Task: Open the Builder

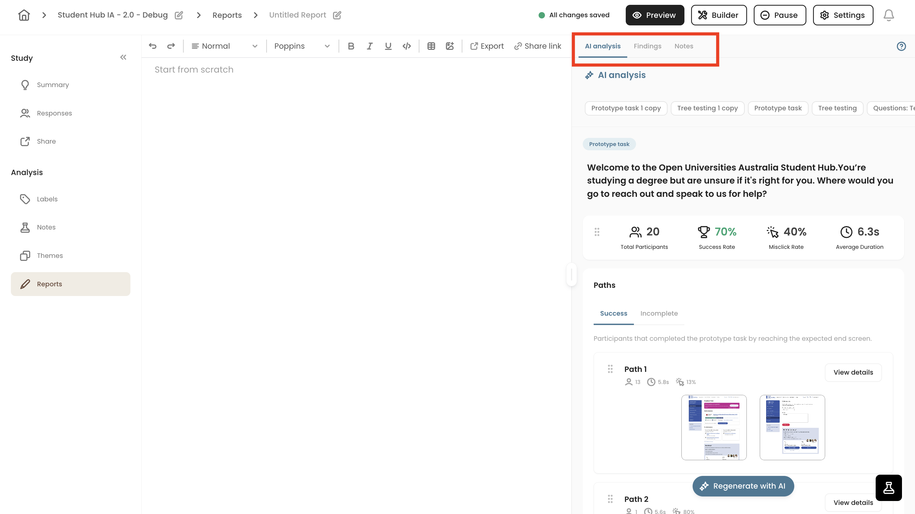Action: [719, 15]
